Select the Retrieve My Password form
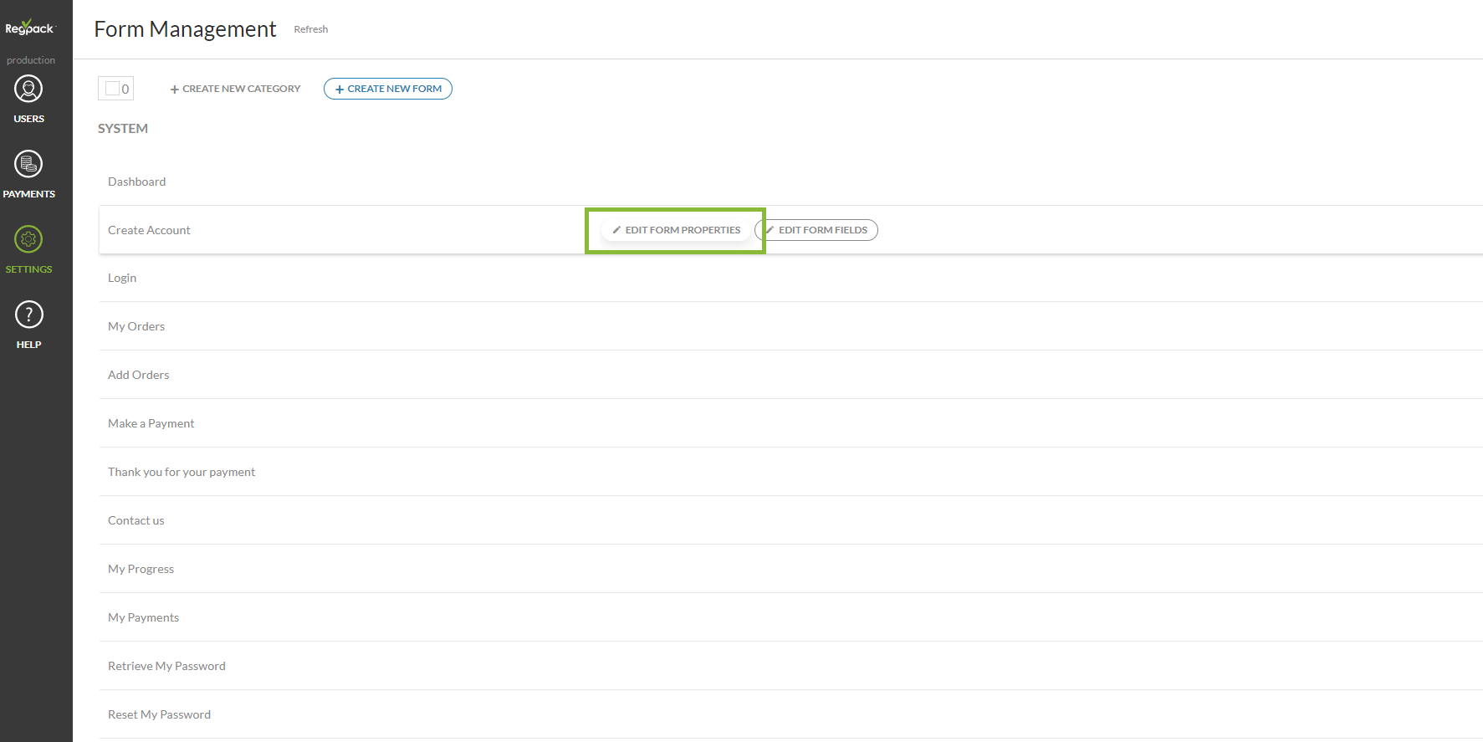Viewport: 1483px width, 742px height. pos(166,666)
